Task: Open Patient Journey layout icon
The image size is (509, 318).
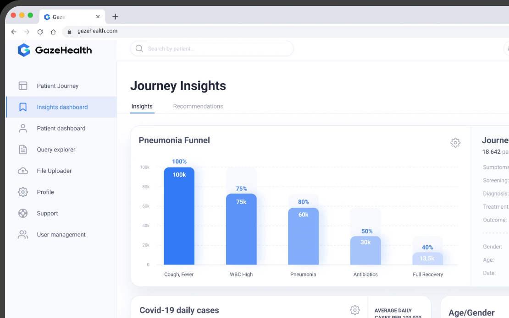Action: pyautogui.click(x=23, y=86)
